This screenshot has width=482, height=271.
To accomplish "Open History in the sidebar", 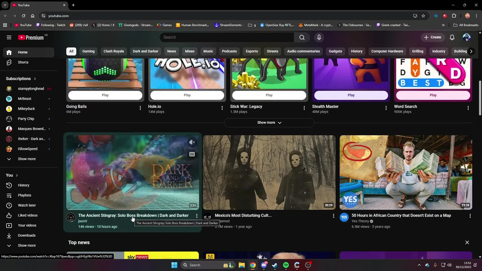I will [29, 185].
